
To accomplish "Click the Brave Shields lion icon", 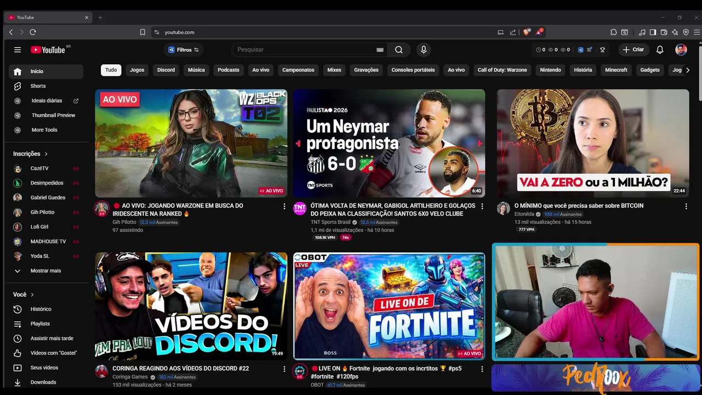I will (x=526, y=32).
